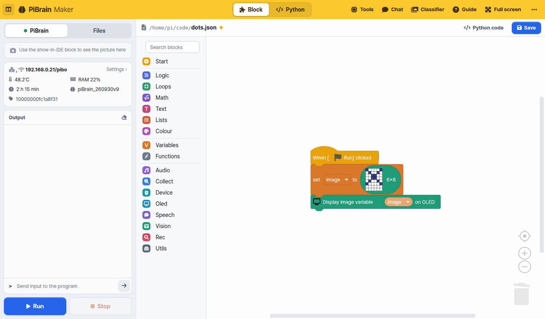Select the Text block category

tap(171, 109)
